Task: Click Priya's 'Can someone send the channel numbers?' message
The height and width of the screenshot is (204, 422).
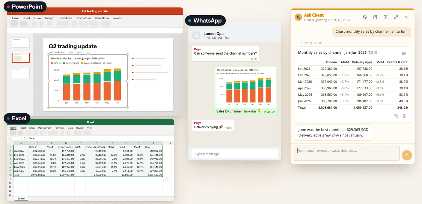Action: [x=225, y=54]
